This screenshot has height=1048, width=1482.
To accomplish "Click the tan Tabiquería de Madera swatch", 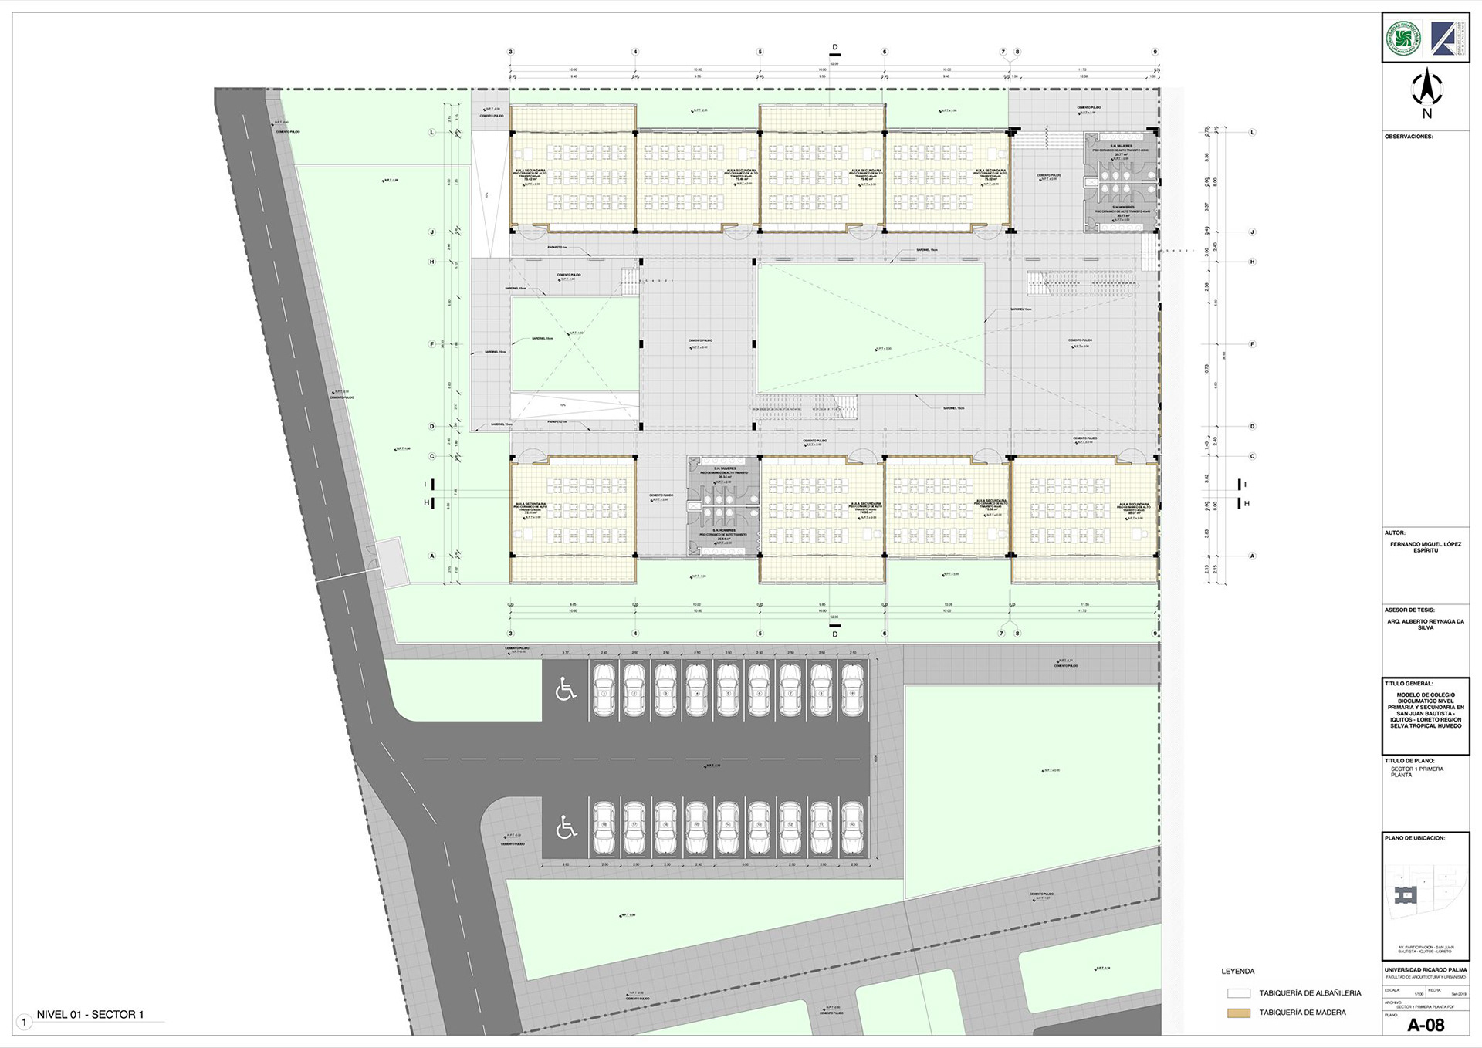I will point(1238,1013).
